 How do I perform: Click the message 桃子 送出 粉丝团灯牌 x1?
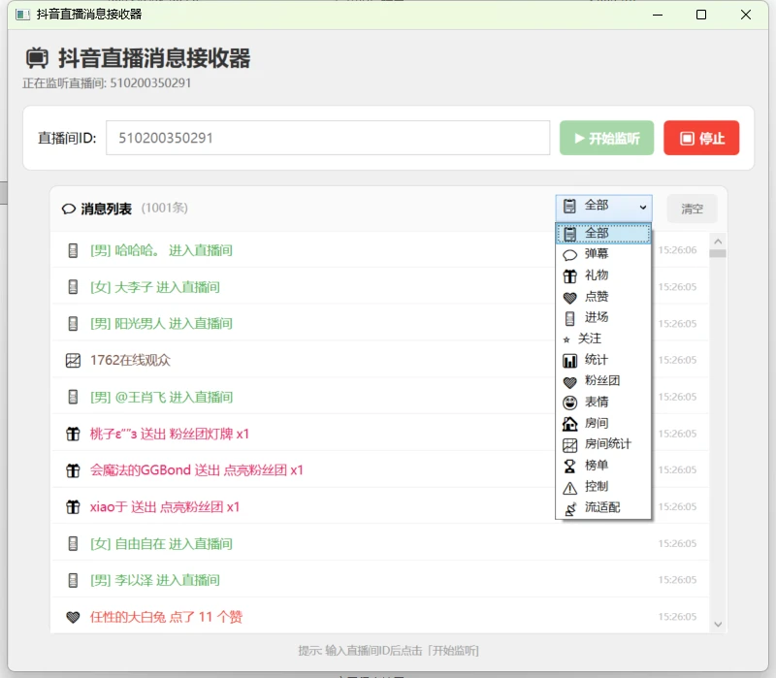[x=169, y=434]
